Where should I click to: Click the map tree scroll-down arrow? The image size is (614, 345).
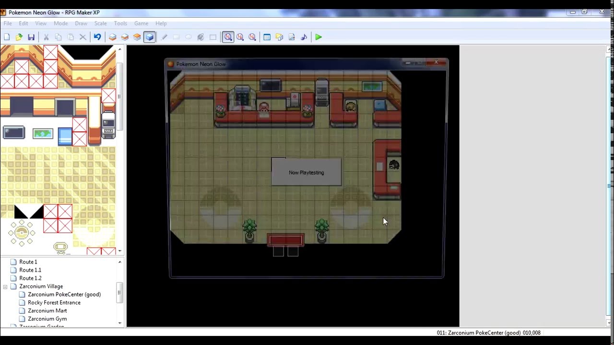119,323
